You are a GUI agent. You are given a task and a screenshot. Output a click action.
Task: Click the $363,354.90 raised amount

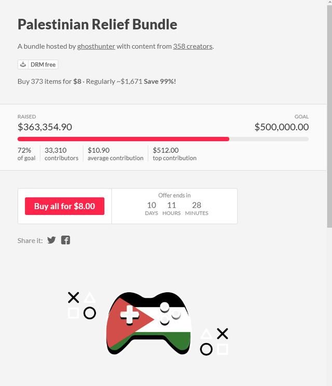click(x=45, y=127)
